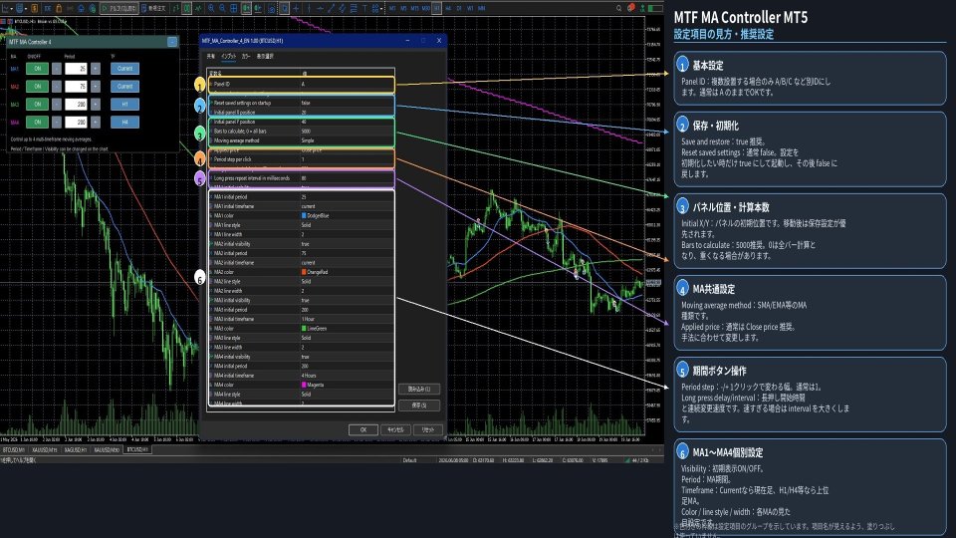Click MA3 timeframe H1 button
956x538 pixels.
click(x=125, y=105)
